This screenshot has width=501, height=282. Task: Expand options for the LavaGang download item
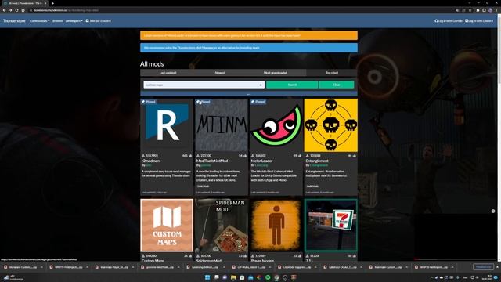pyautogui.click(x=225, y=267)
